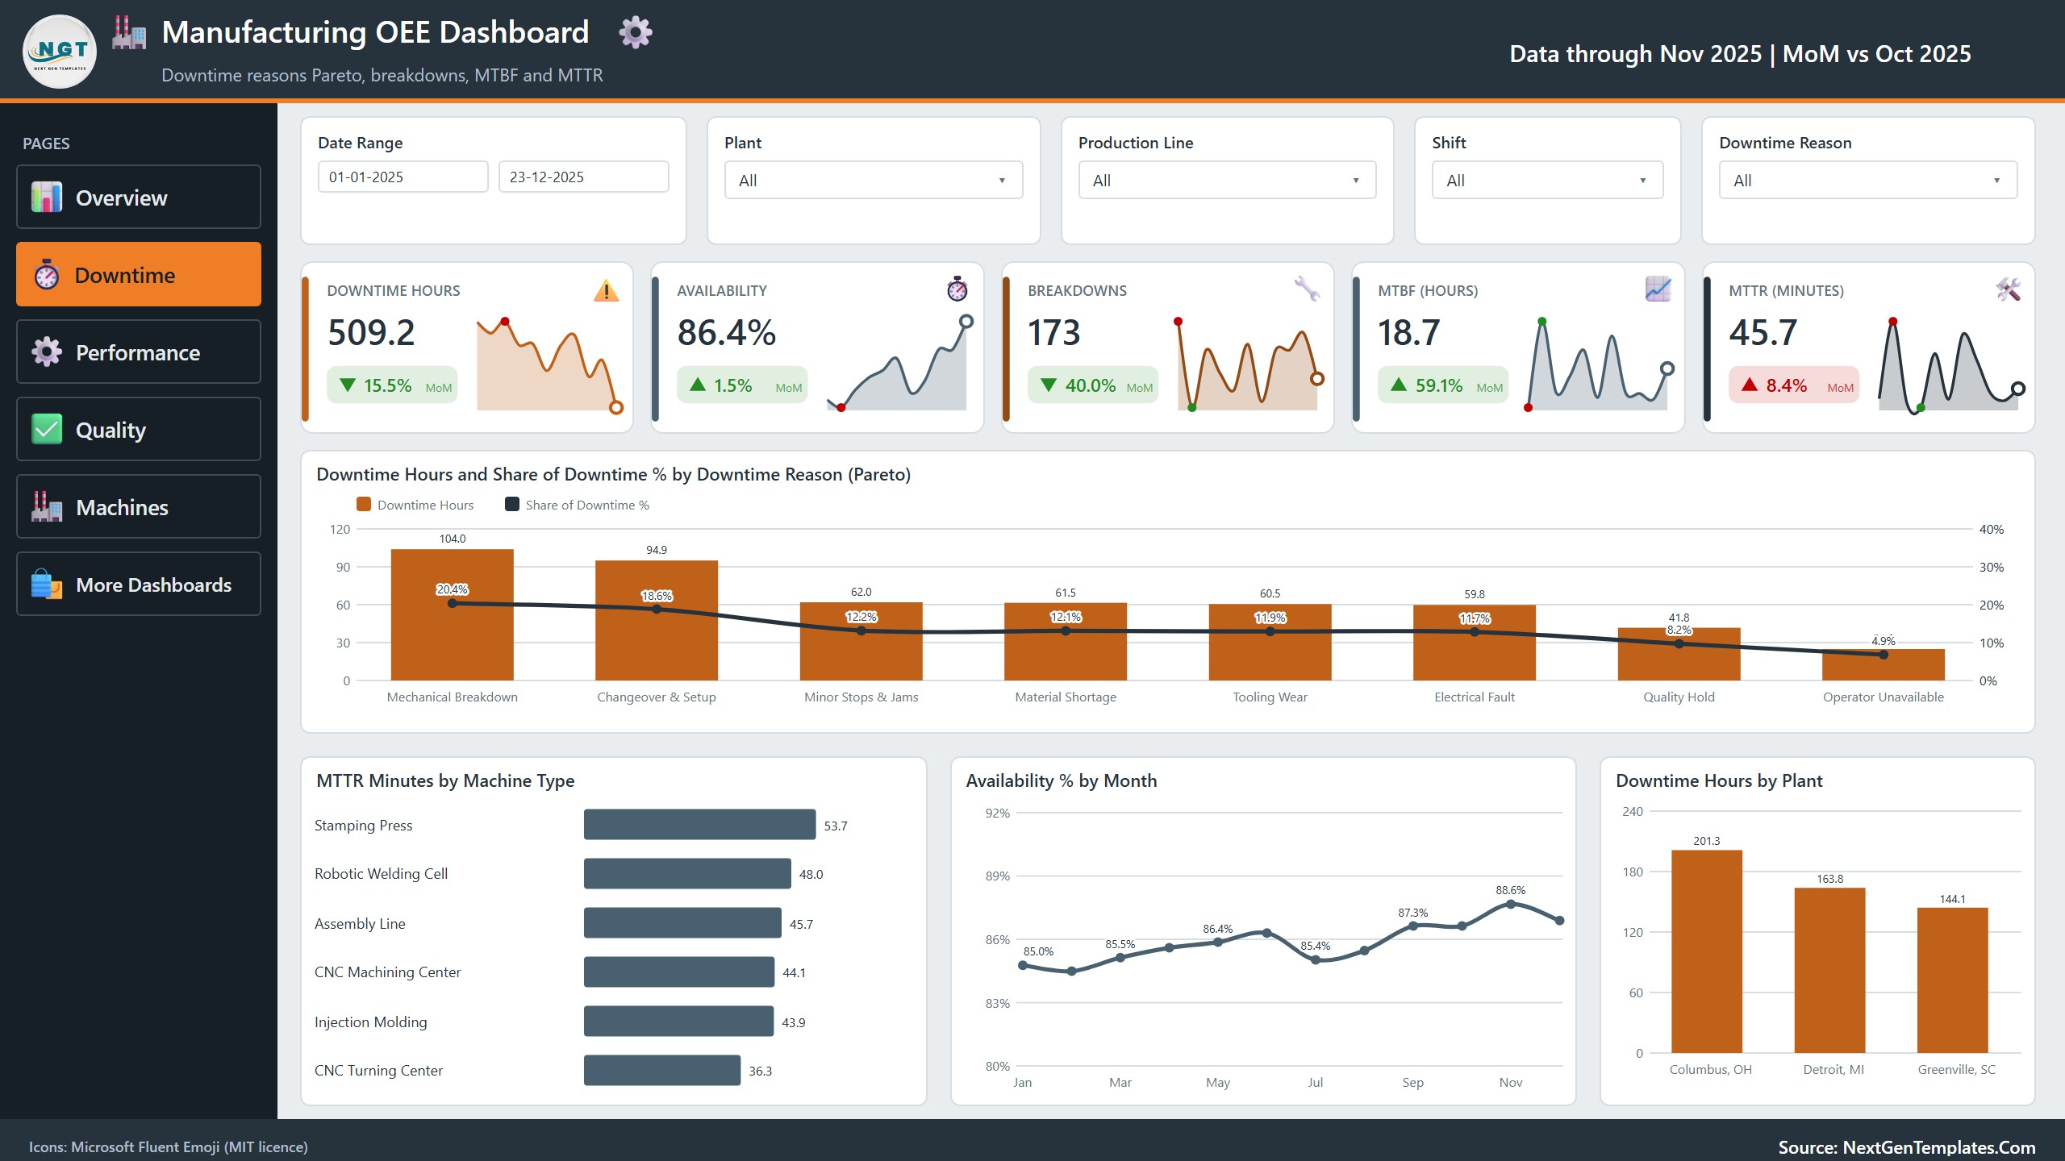Toggle the Share of Downtime % legend swatch
2065x1161 pixels.
tap(512, 505)
